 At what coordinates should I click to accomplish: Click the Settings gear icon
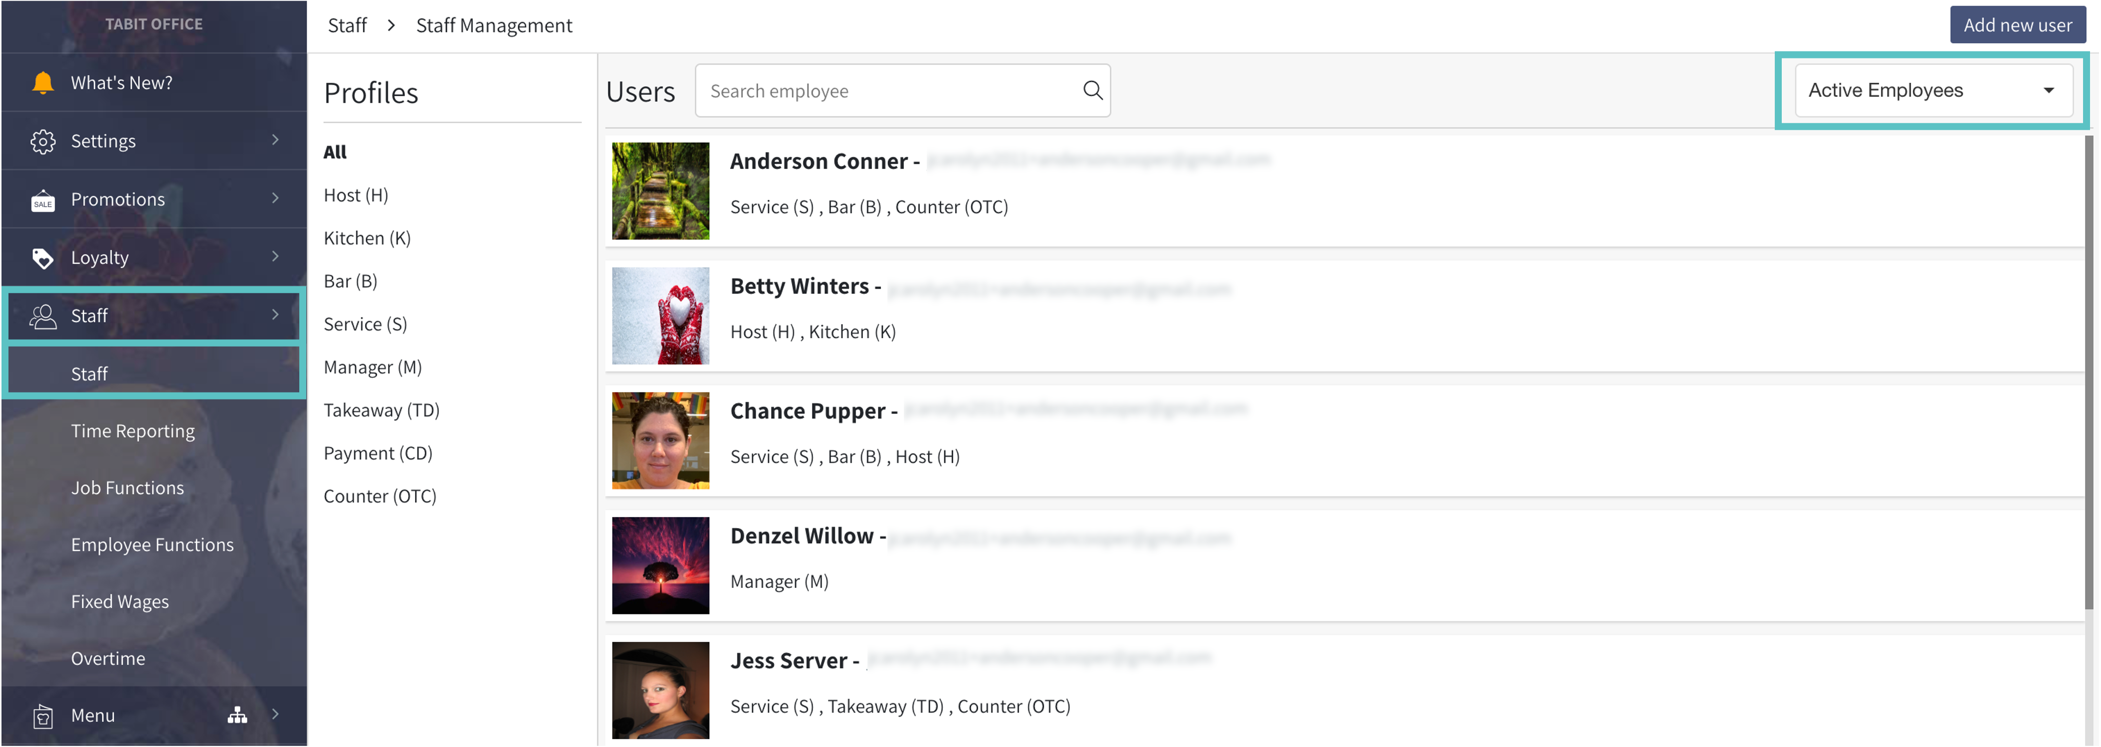(x=42, y=141)
